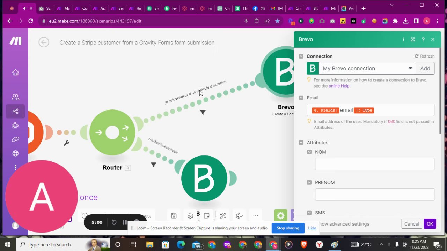
Task: Click the wrench icon before the Router
Action: tap(66, 143)
